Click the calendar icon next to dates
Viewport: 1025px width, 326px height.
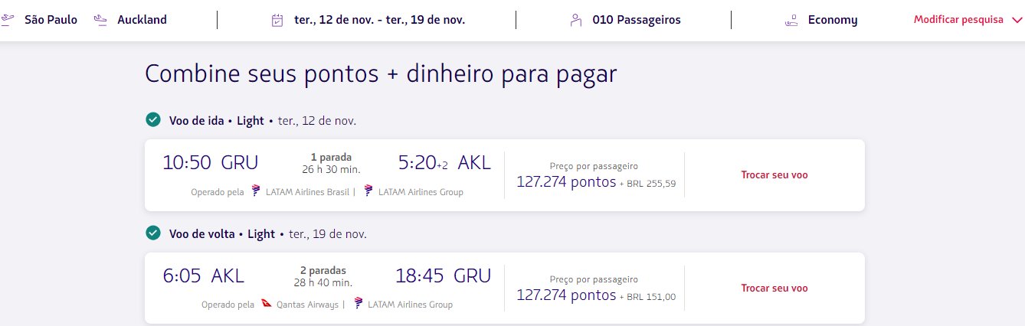coord(277,20)
